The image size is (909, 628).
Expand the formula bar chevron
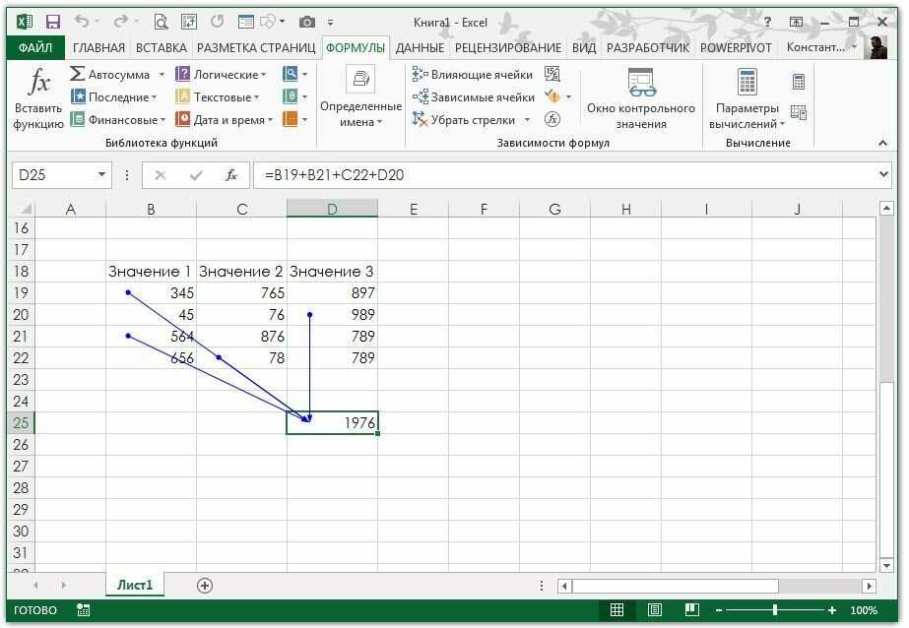pyautogui.click(x=883, y=174)
